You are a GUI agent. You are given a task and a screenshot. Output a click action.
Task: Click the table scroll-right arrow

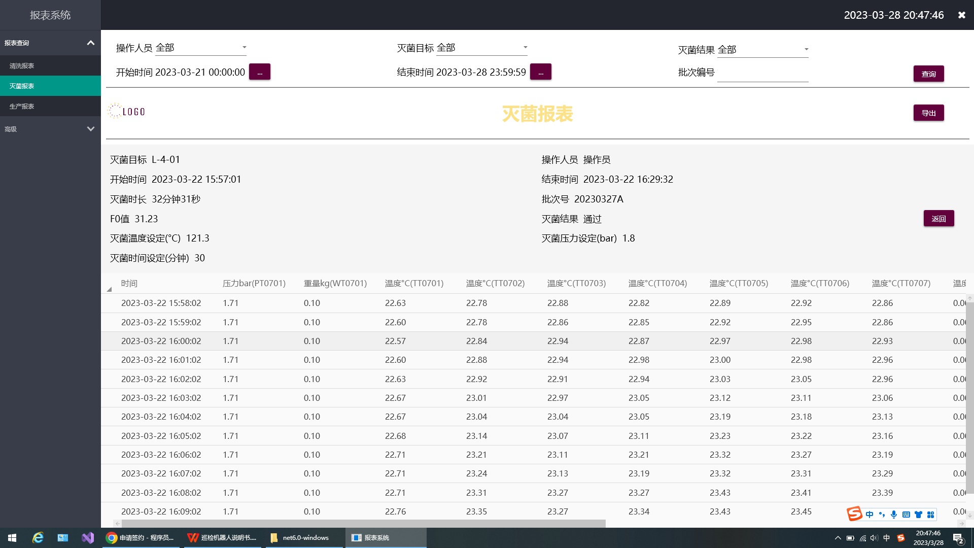pyautogui.click(x=961, y=524)
